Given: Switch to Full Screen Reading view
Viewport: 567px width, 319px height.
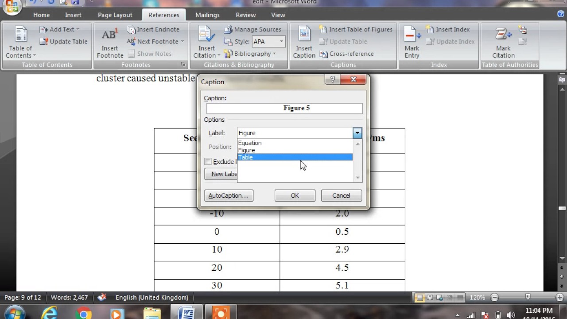Looking at the screenshot, I should click(x=430, y=298).
